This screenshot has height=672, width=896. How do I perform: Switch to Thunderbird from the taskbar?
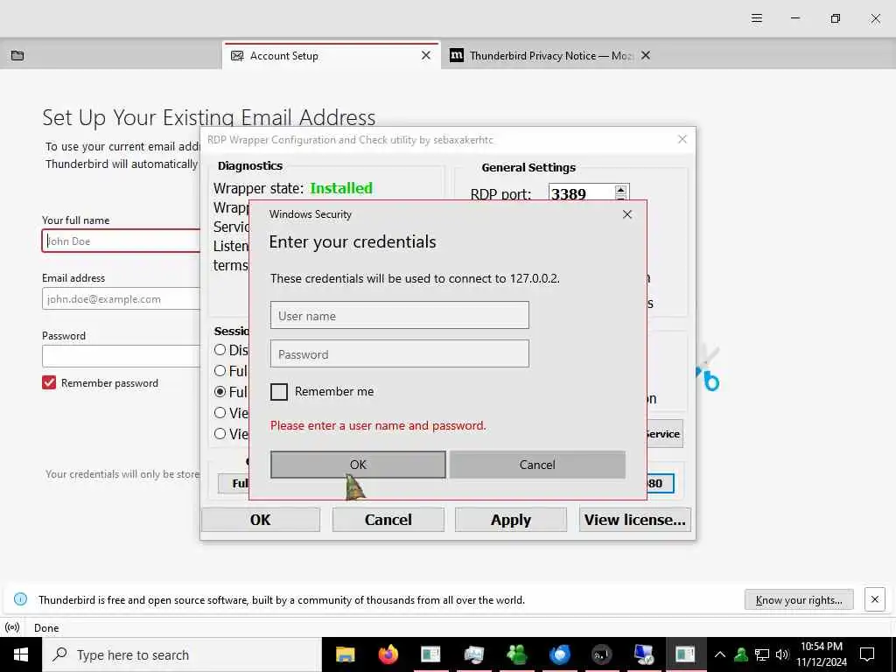(x=559, y=654)
